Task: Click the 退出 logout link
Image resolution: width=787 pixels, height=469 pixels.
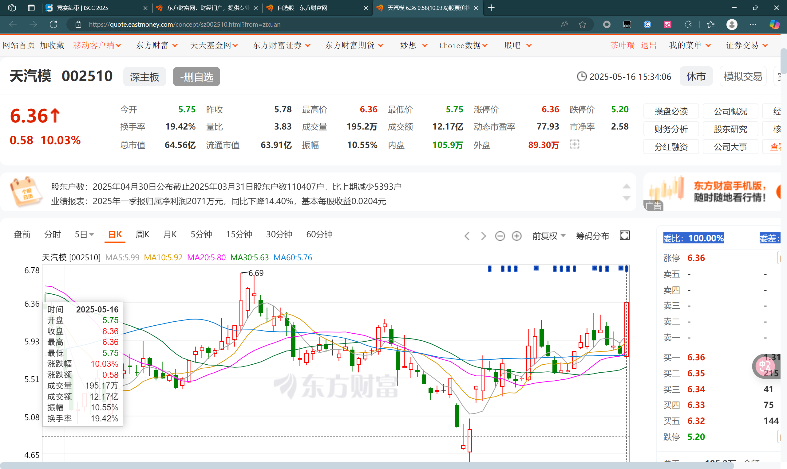Action: click(x=648, y=45)
